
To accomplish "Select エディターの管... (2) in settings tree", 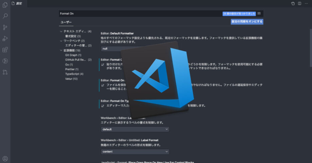I will [x=78, y=46].
